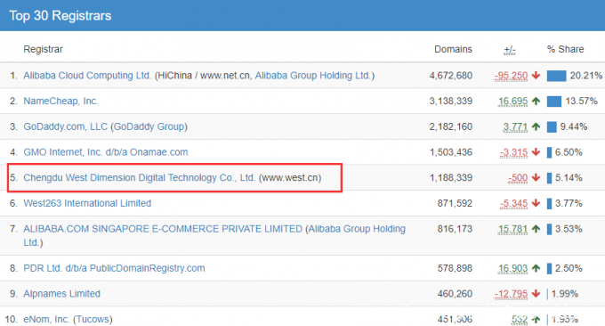Click the 2,182,160 domains count
The image size is (605, 326).
(451, 126)
